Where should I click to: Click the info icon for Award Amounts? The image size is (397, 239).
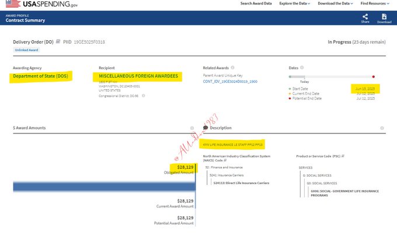(192, 128)
